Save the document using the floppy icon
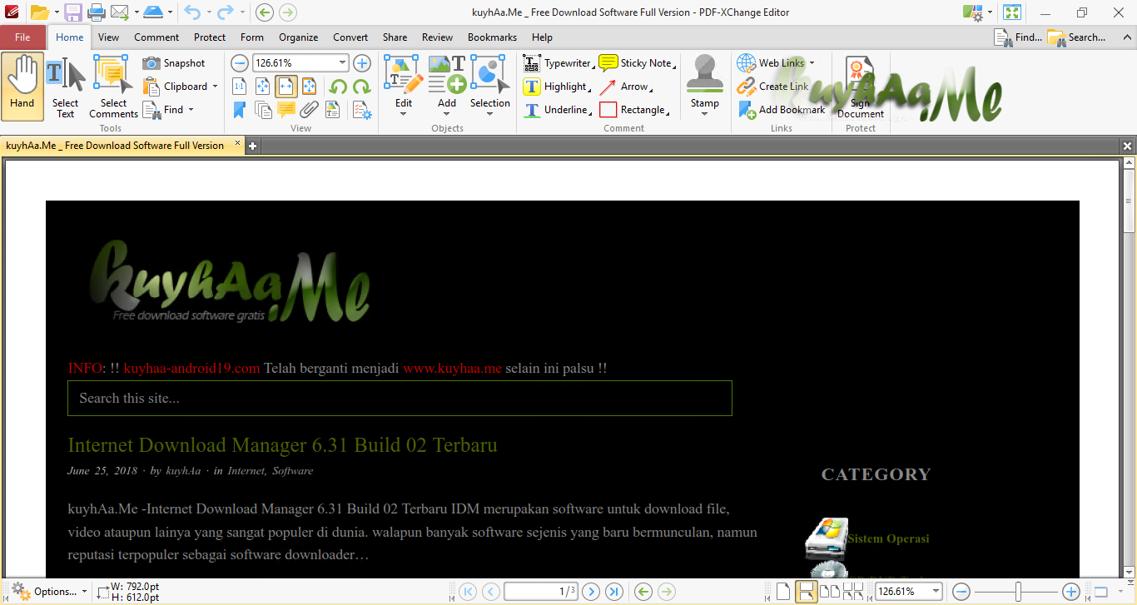 pyautogui.click(x=73, y=12)
